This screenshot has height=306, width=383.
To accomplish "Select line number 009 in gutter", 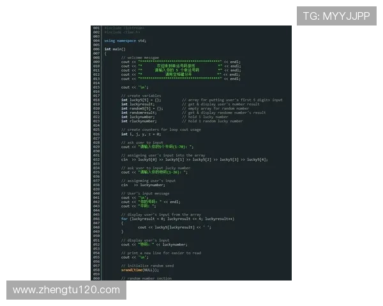I will click(x=96, y=62).
